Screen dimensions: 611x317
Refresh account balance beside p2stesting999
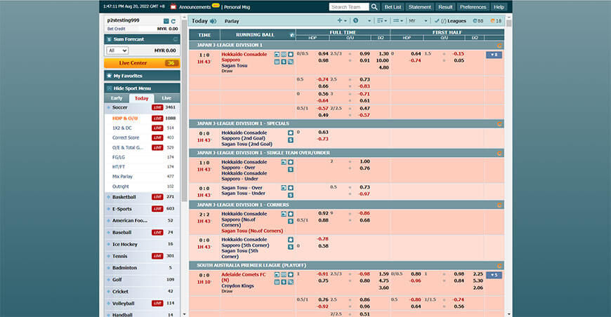173,21
